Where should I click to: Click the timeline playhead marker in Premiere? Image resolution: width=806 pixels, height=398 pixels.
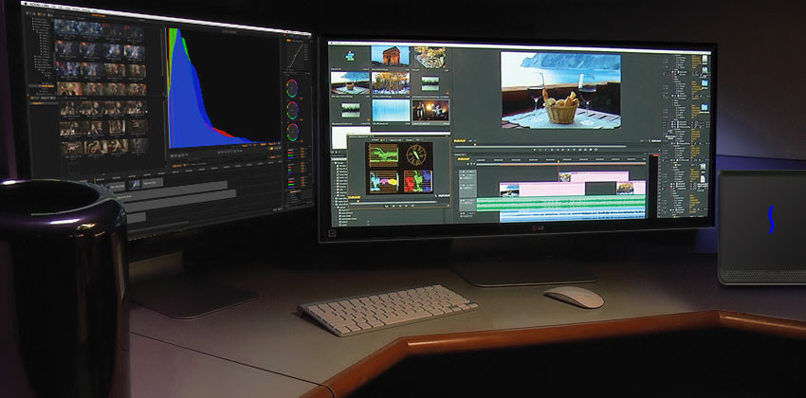[x=559, y=161]
